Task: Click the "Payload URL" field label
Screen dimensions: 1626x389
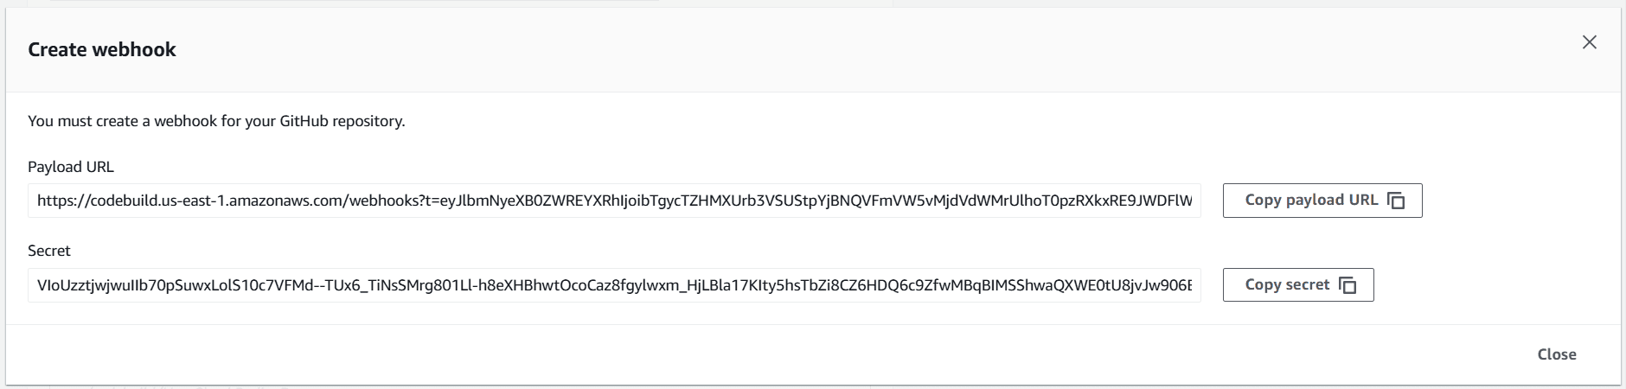Action: click(71, 167)
